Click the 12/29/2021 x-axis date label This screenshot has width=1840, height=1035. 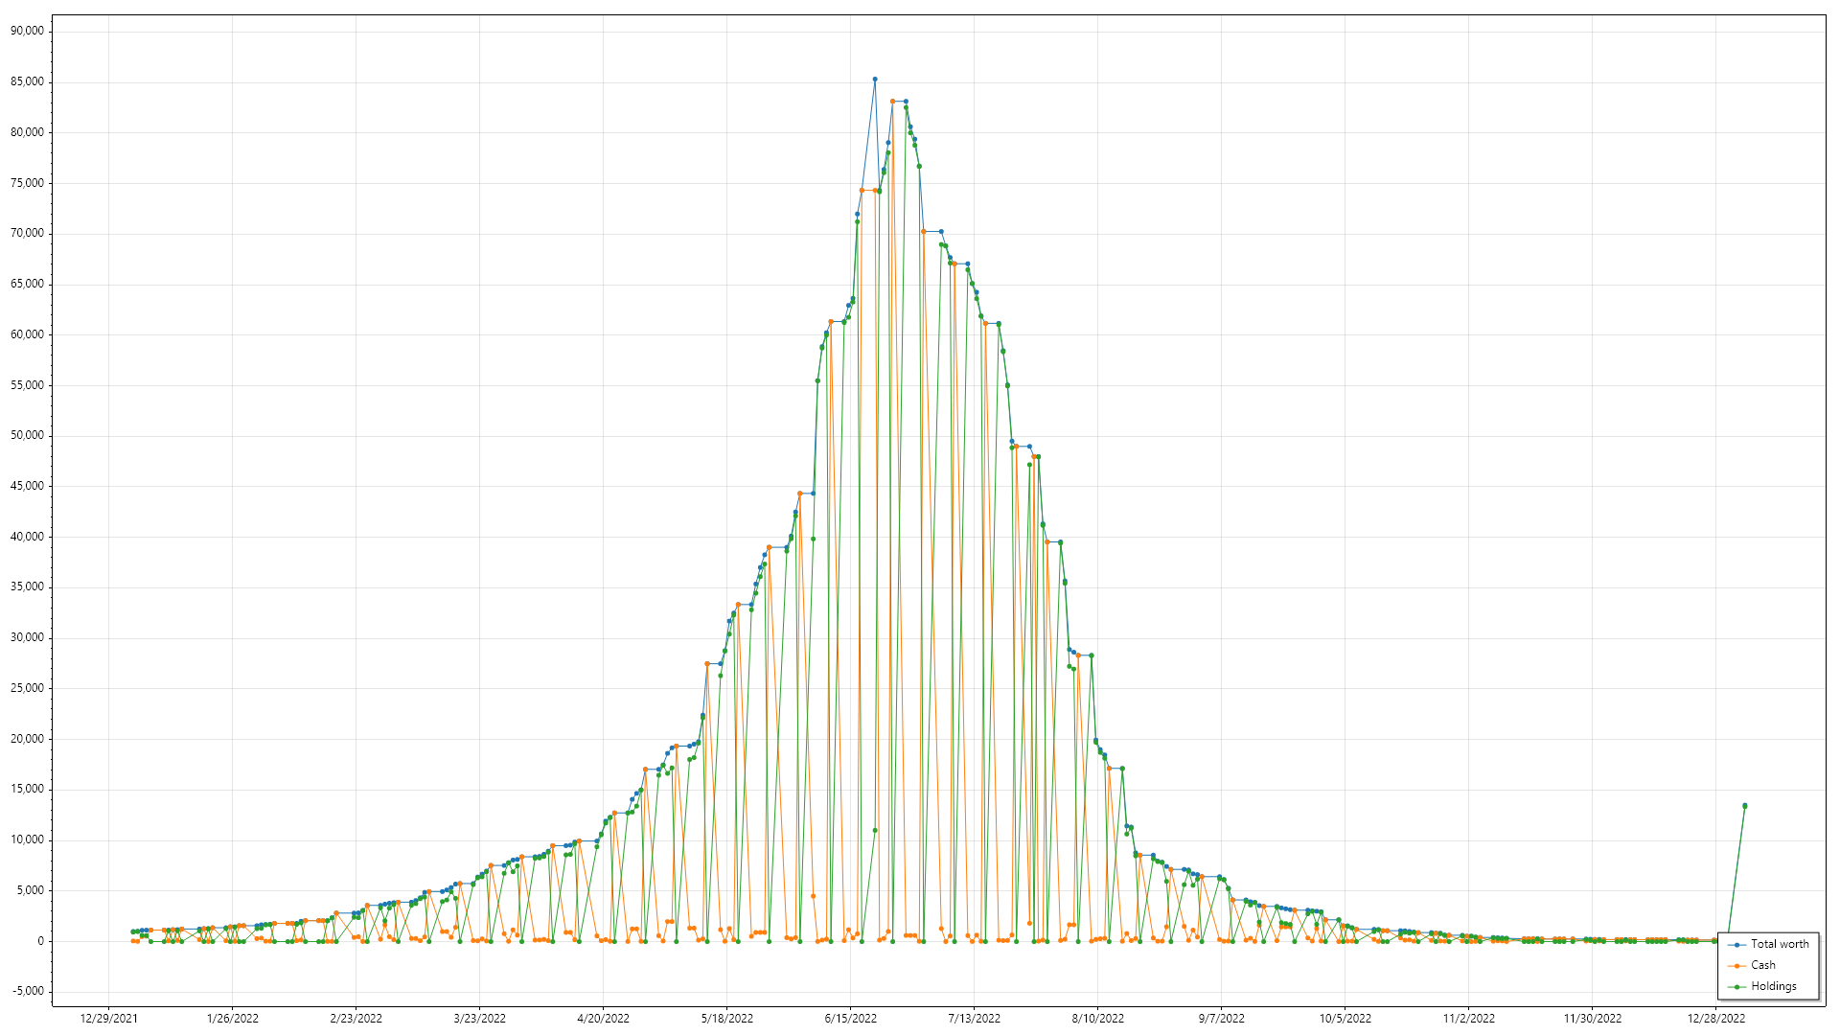[x=108, y=1019]
